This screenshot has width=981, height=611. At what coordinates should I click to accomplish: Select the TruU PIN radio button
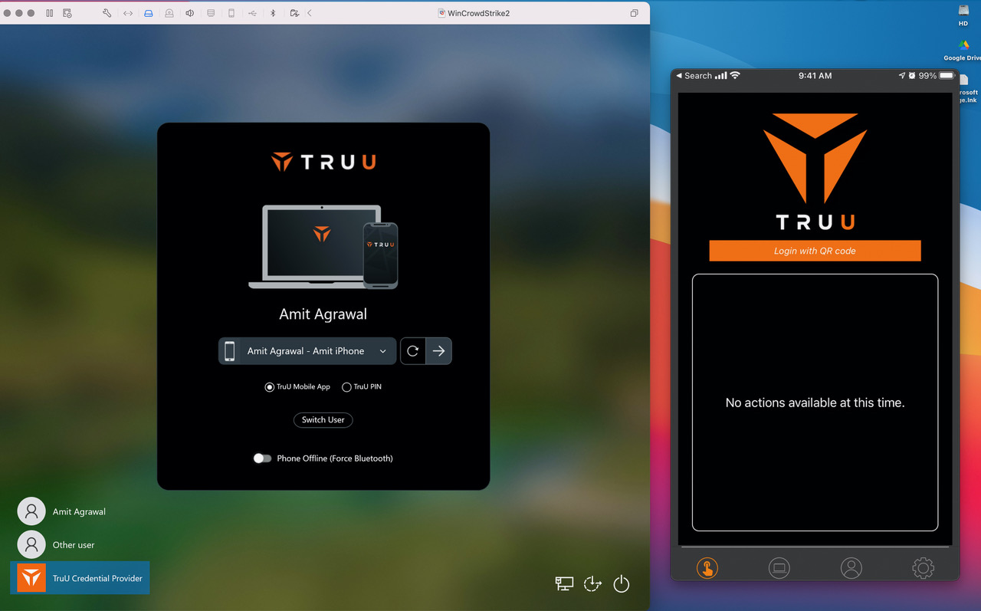pos(346,386)
